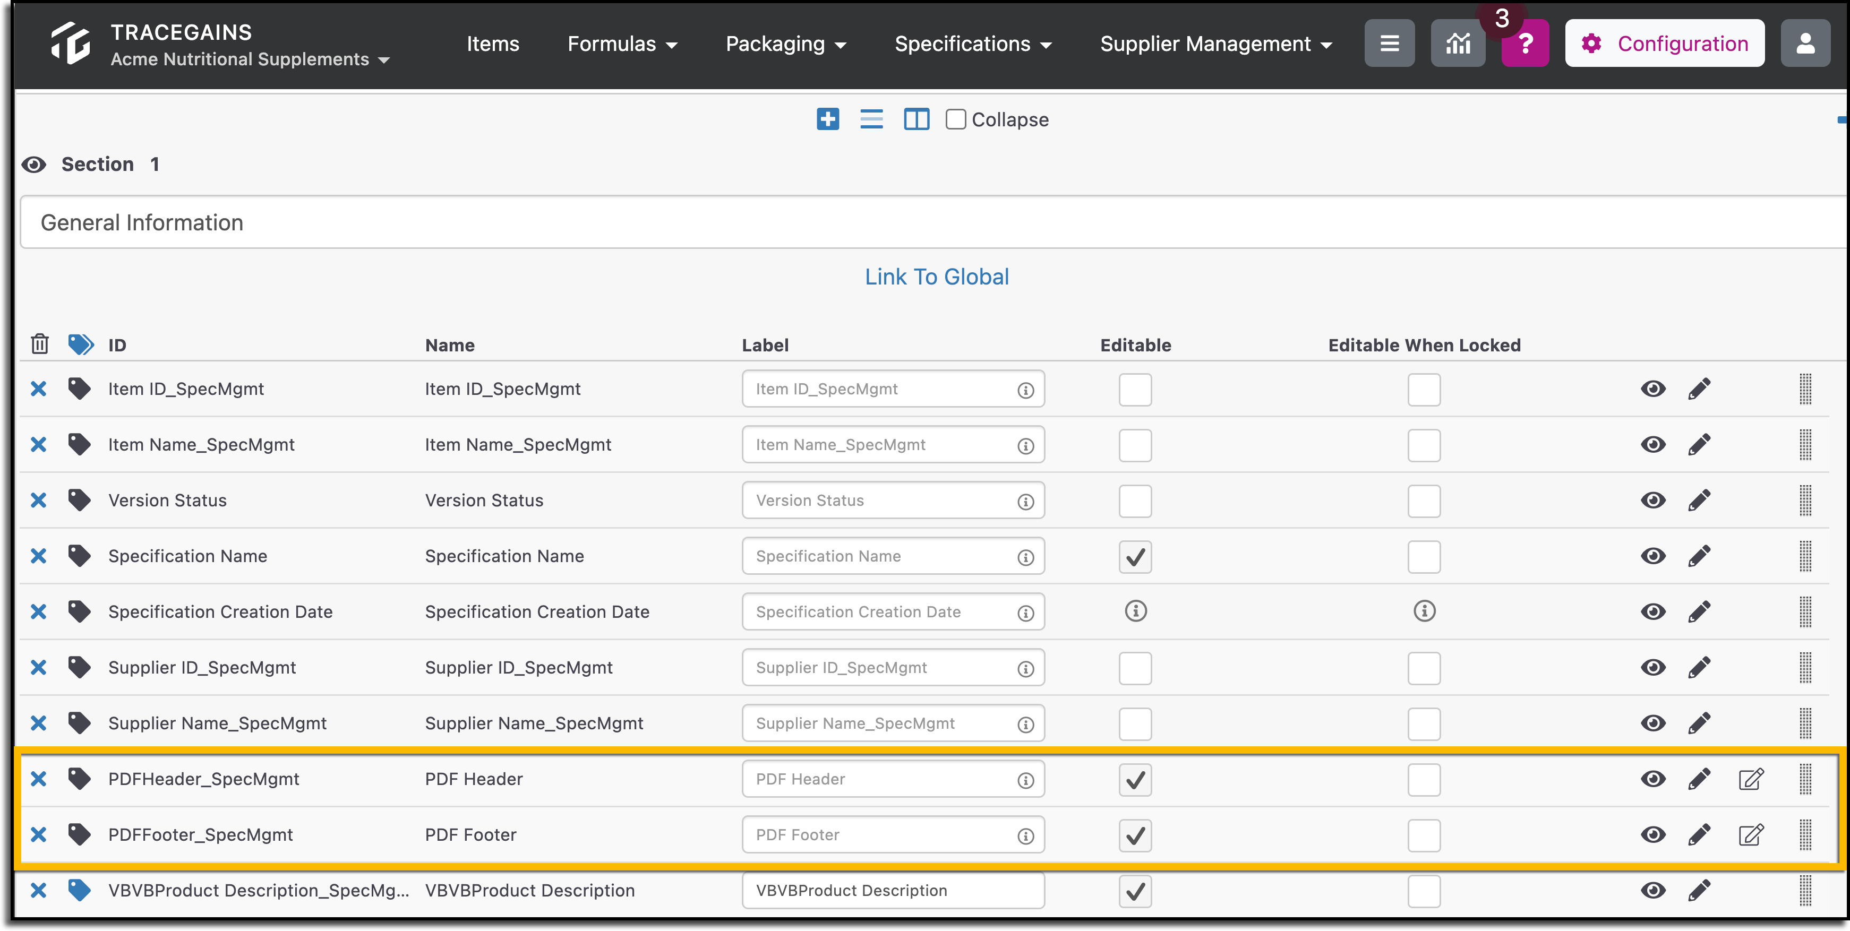Toggle visibility eye for Item Name_SpecMgmt
The width and height of the screenshot is (1850, 931).
tap(1652, 444)
